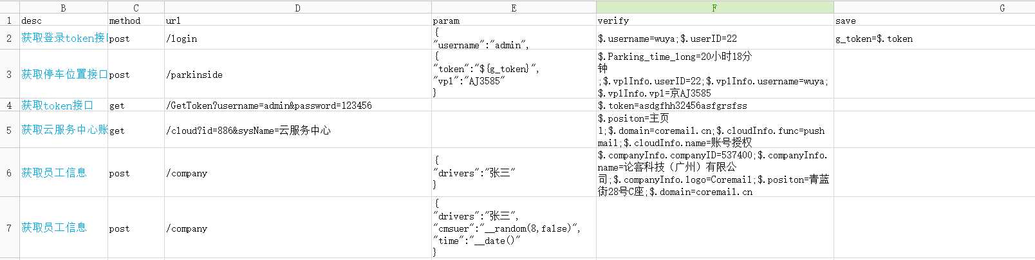Select column E header

513,8
